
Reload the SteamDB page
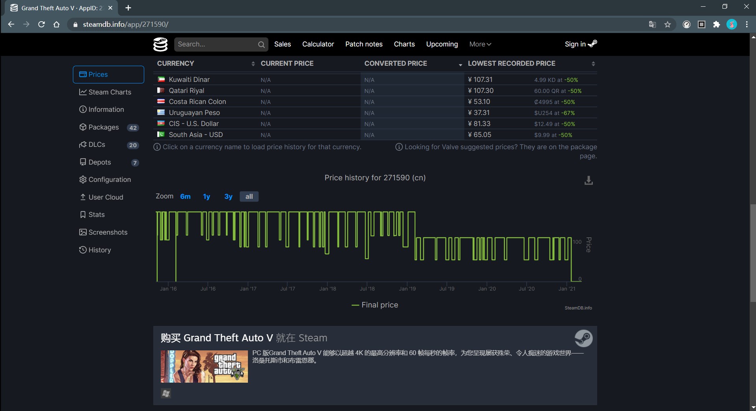(x=41, y=24)
